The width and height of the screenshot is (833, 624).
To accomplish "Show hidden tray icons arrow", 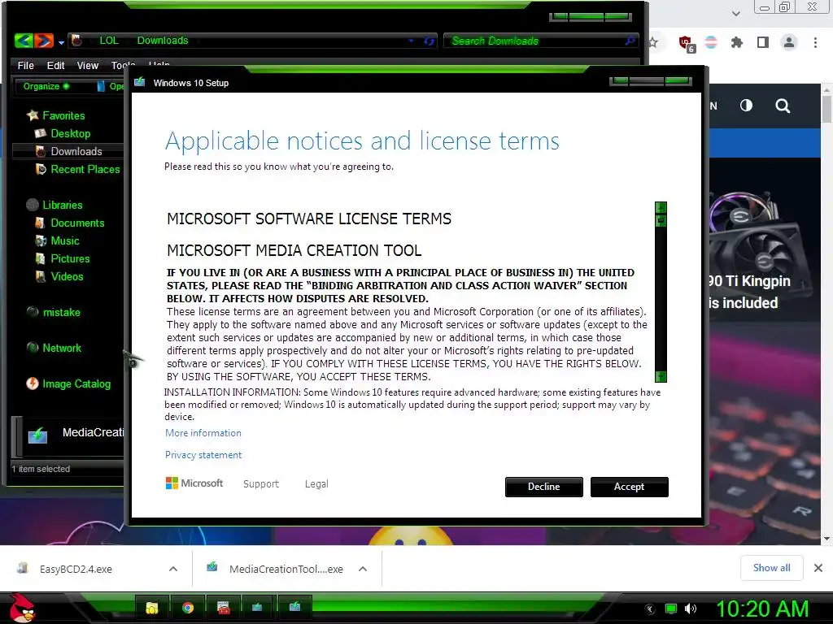I will tap(650, 609).
